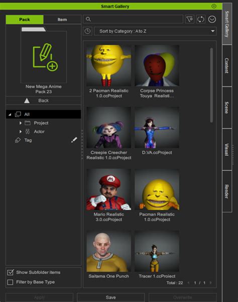Click the Overwrite button
238x302 pixels.
click(182, 297)
